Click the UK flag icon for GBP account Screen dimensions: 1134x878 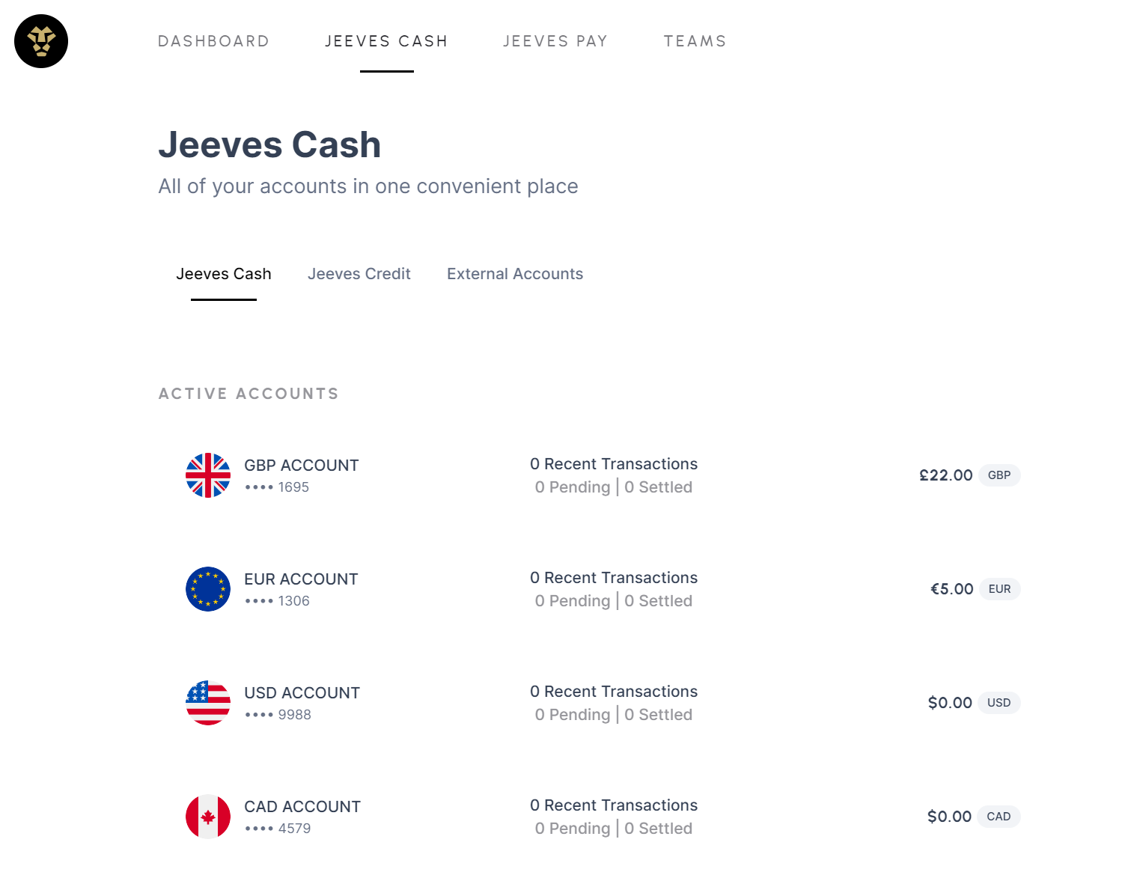pyautogui.click(x=208, y=475)
